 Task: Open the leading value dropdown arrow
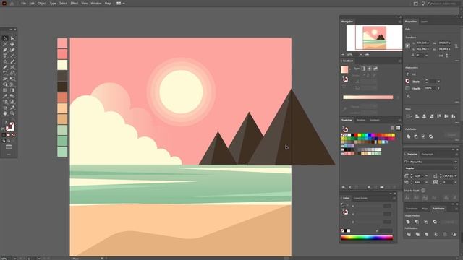tap(456, 176)
